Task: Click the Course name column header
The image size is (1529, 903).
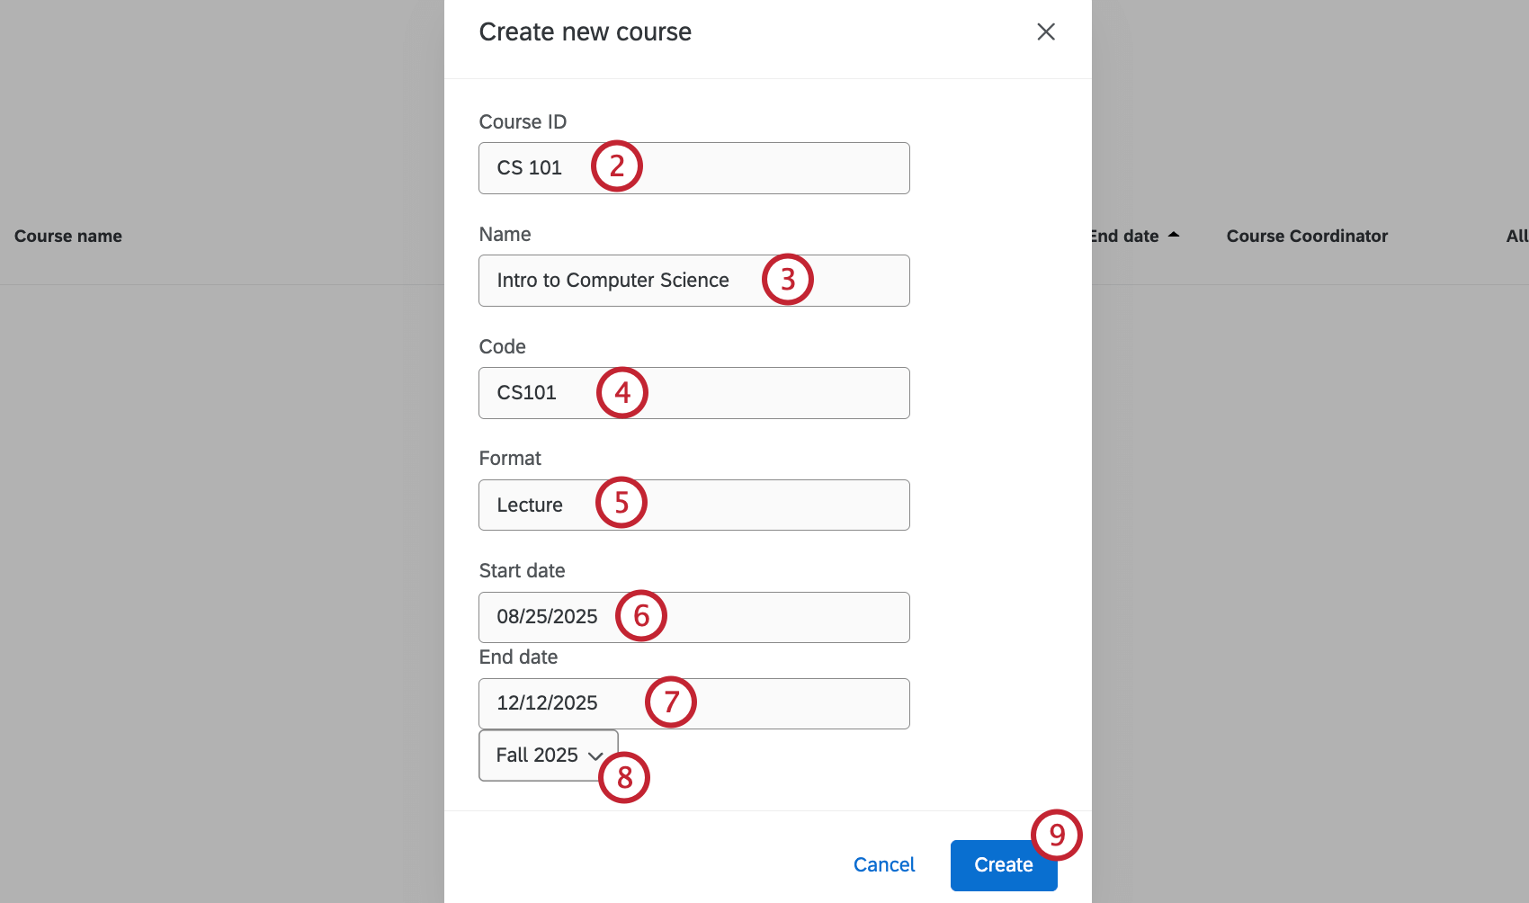Action: click(x=67, y=236)
